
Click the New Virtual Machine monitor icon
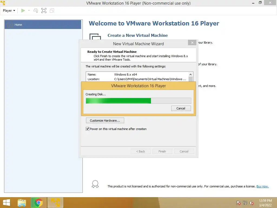(x=95, y=37)
